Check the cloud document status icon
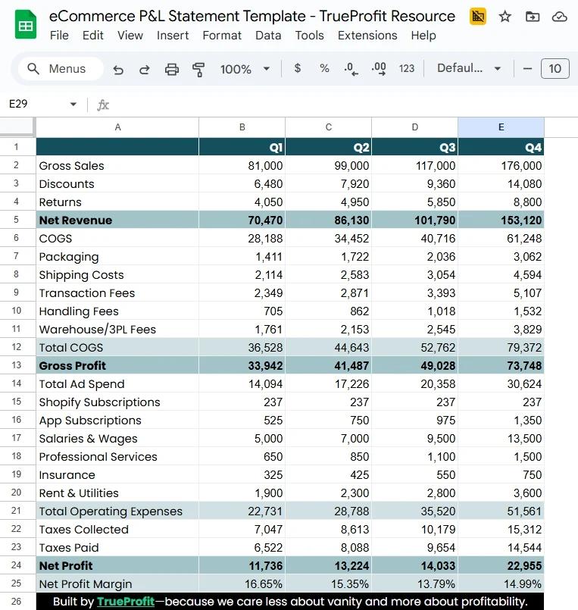 559,16
